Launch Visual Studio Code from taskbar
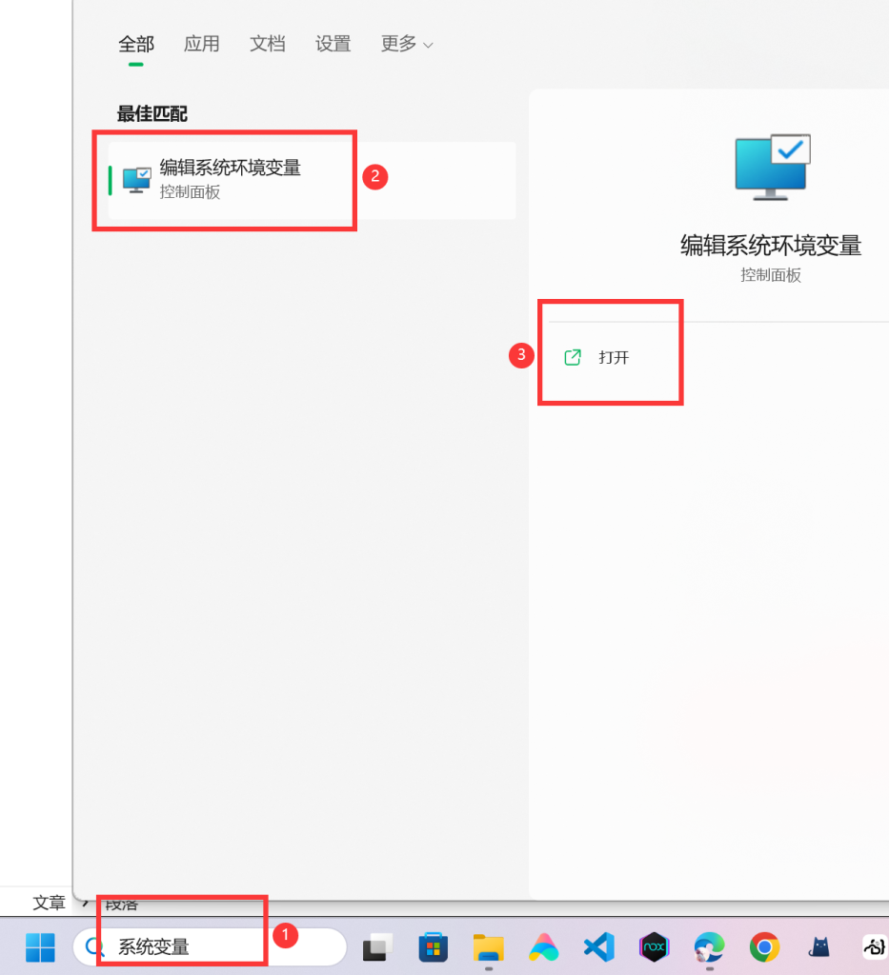 (599, 947)
